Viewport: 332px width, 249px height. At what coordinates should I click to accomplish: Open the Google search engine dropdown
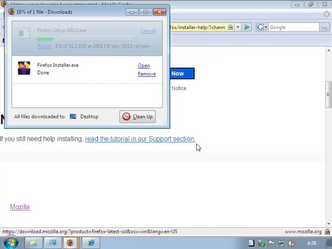262,27
